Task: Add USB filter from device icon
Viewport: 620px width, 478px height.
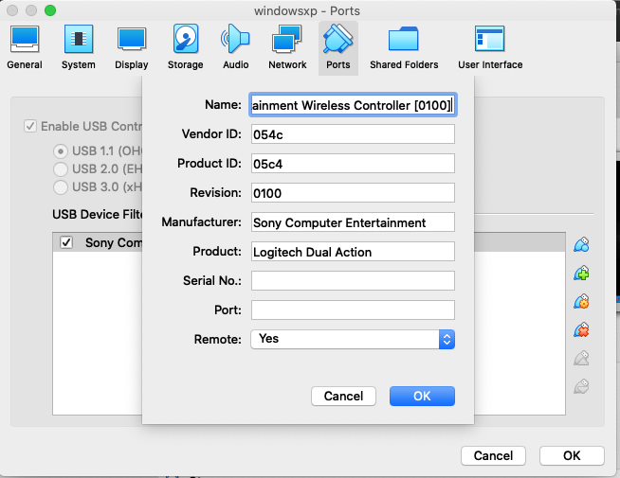Action: coord(581,274)
